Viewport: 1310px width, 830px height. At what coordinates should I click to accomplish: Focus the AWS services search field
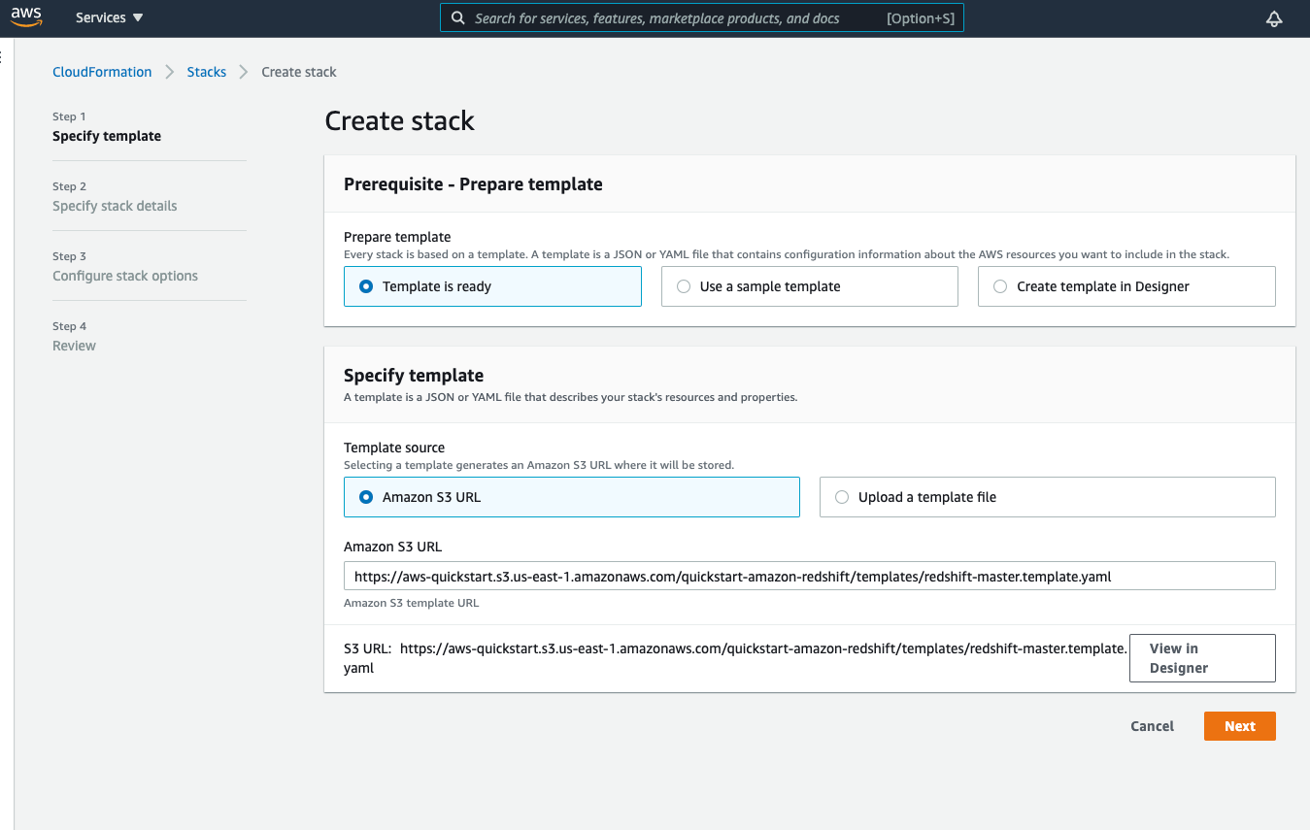point(702,18)
